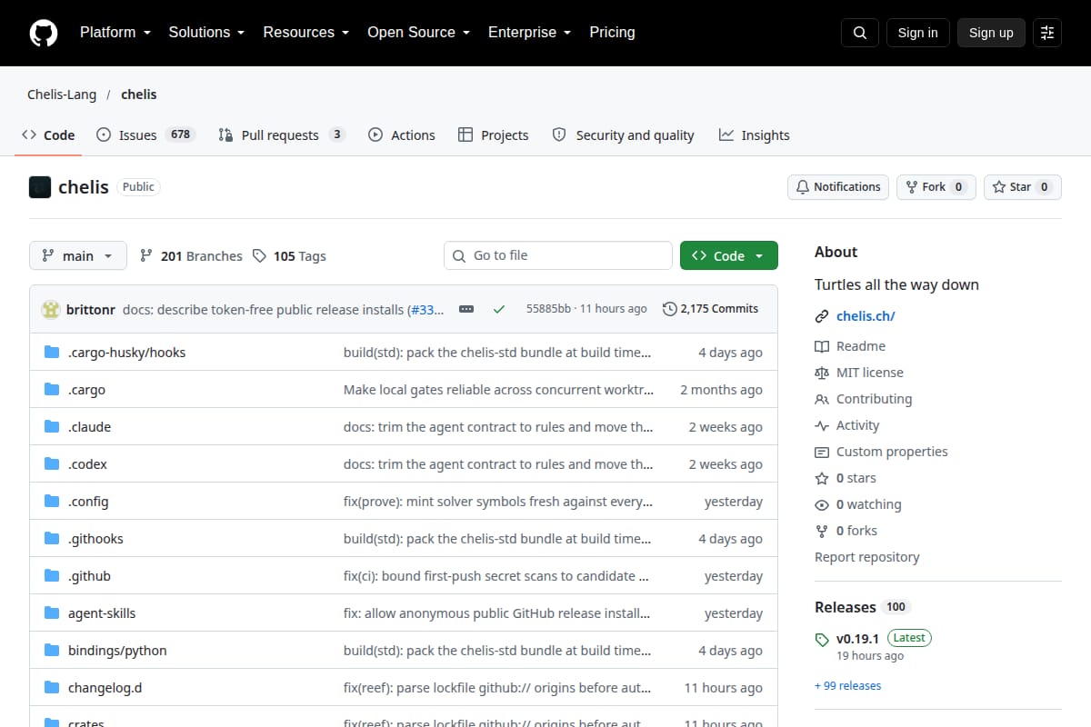Click the changelog.d folder icon
Screen dimensions: 1091x727
coord(52,688)
